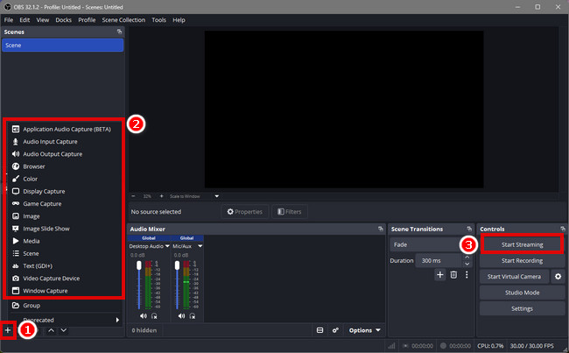
Task: Zoom in preview with plus icon
Action: [x=161, y=196]
